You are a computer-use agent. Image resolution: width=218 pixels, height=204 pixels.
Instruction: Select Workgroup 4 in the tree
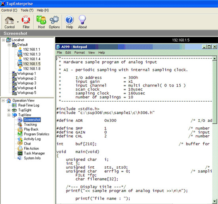point(27,88)
